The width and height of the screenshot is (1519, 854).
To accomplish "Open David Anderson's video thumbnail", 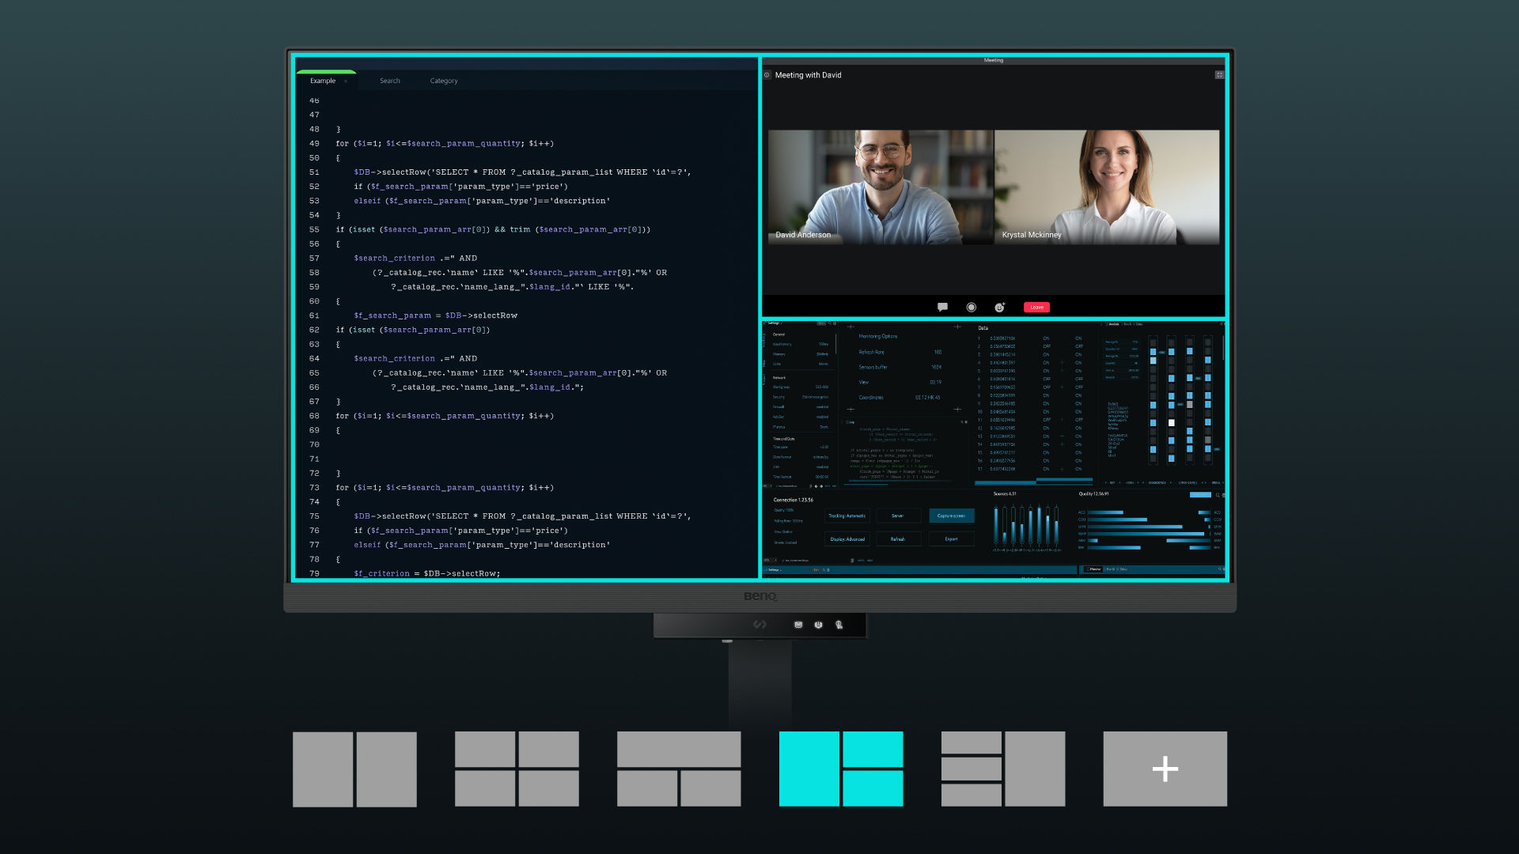I will pos(879,187).
